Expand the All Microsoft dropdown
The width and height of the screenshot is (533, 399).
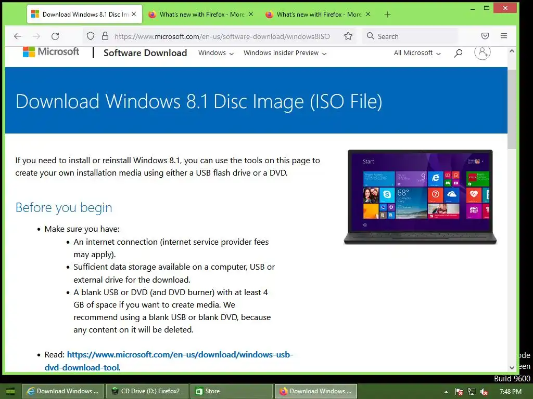[x=417, y=53]
